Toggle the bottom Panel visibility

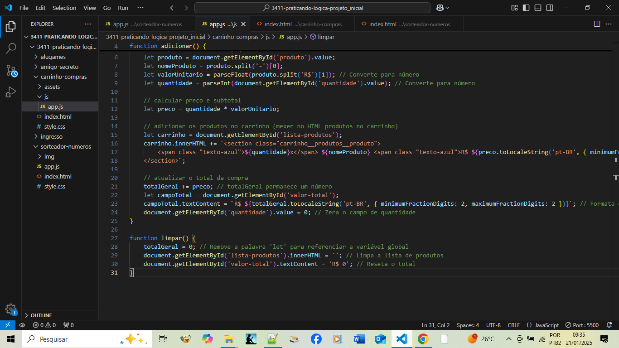point(538,8)
